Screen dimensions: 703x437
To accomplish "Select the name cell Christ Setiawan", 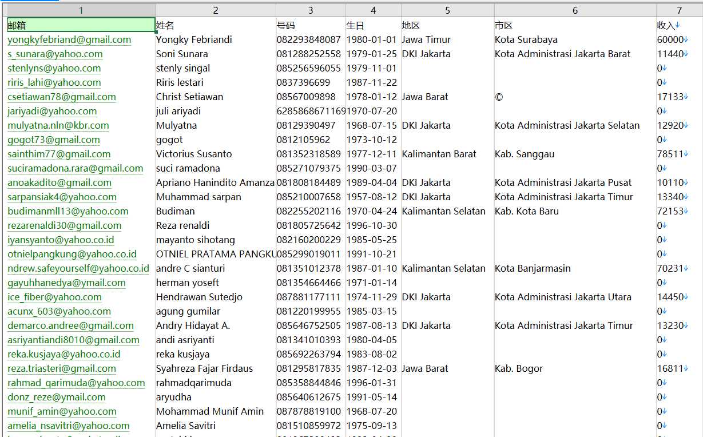I will click(216, 97).
